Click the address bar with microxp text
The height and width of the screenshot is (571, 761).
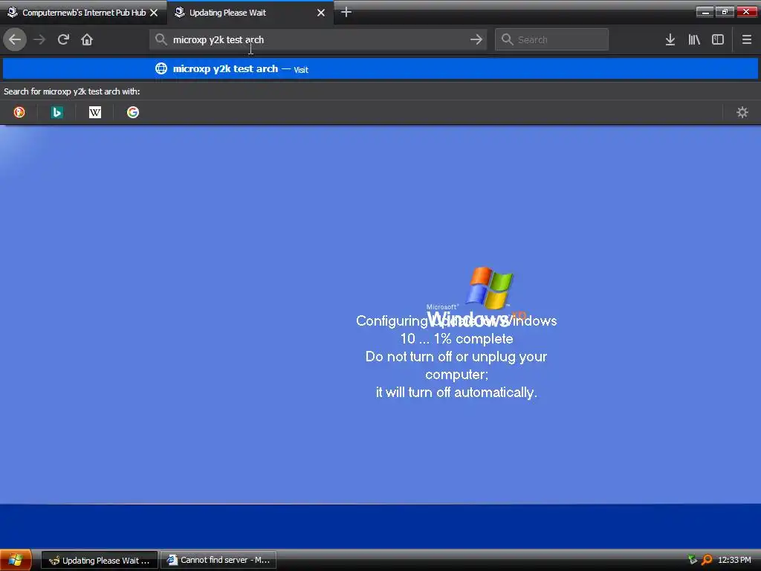pyautogui.click(x=318, y=39)
